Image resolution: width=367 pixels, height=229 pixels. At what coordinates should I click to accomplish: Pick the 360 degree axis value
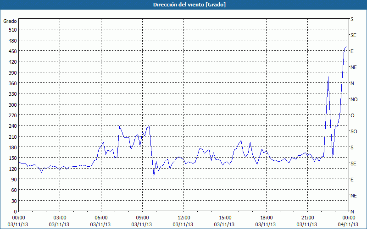point(13,83)
